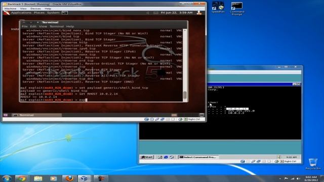Click network indicator in Backtrack VM status bar

(x=163, y=119)
